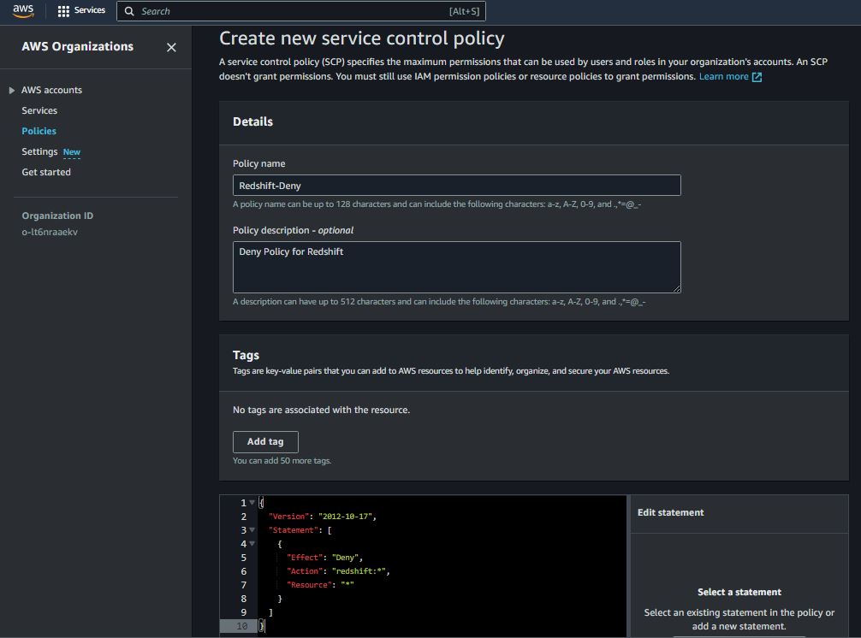Grab the description box resize handle
Image resolution: width=861 pixels, height=638 pixels.
677,289
